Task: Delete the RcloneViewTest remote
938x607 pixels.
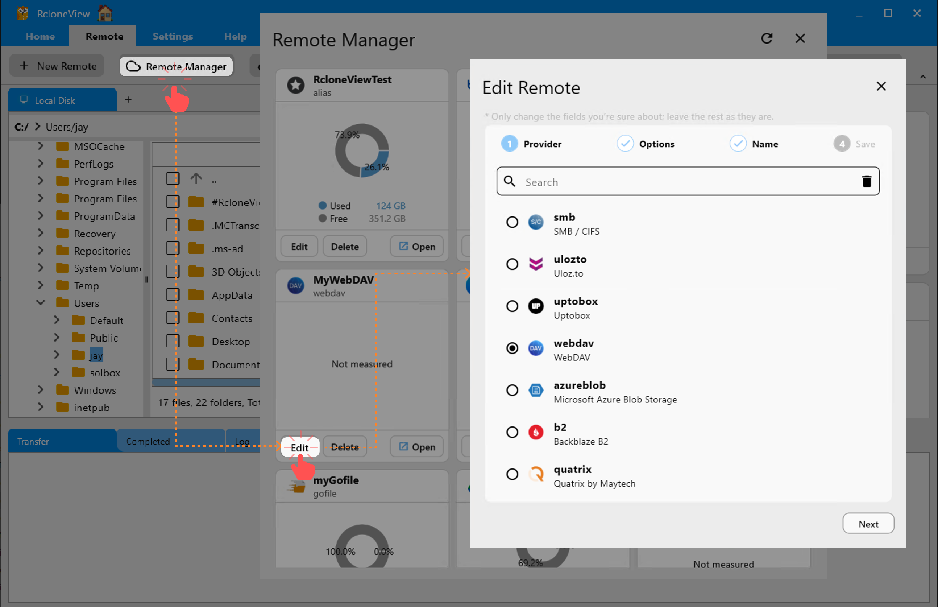Action: coord(344,246)
